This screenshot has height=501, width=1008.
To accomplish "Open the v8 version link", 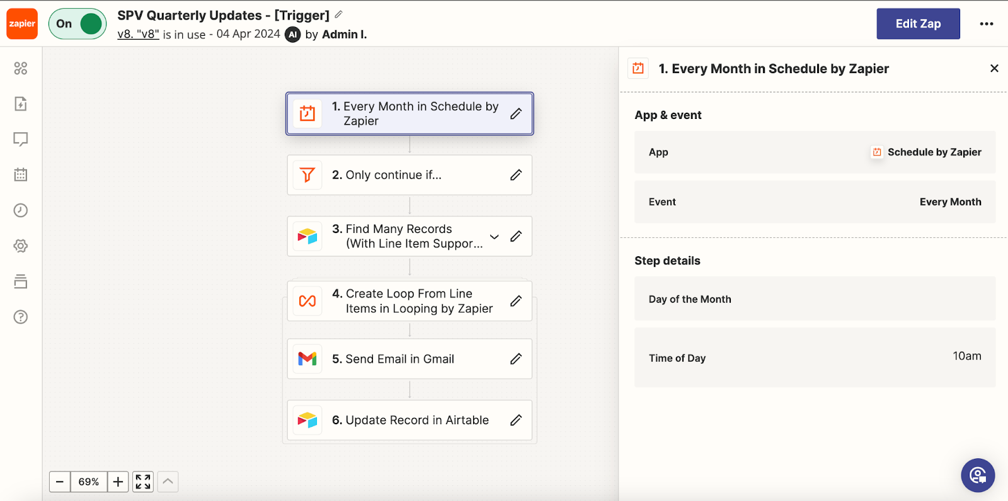I will pos(138,34).
